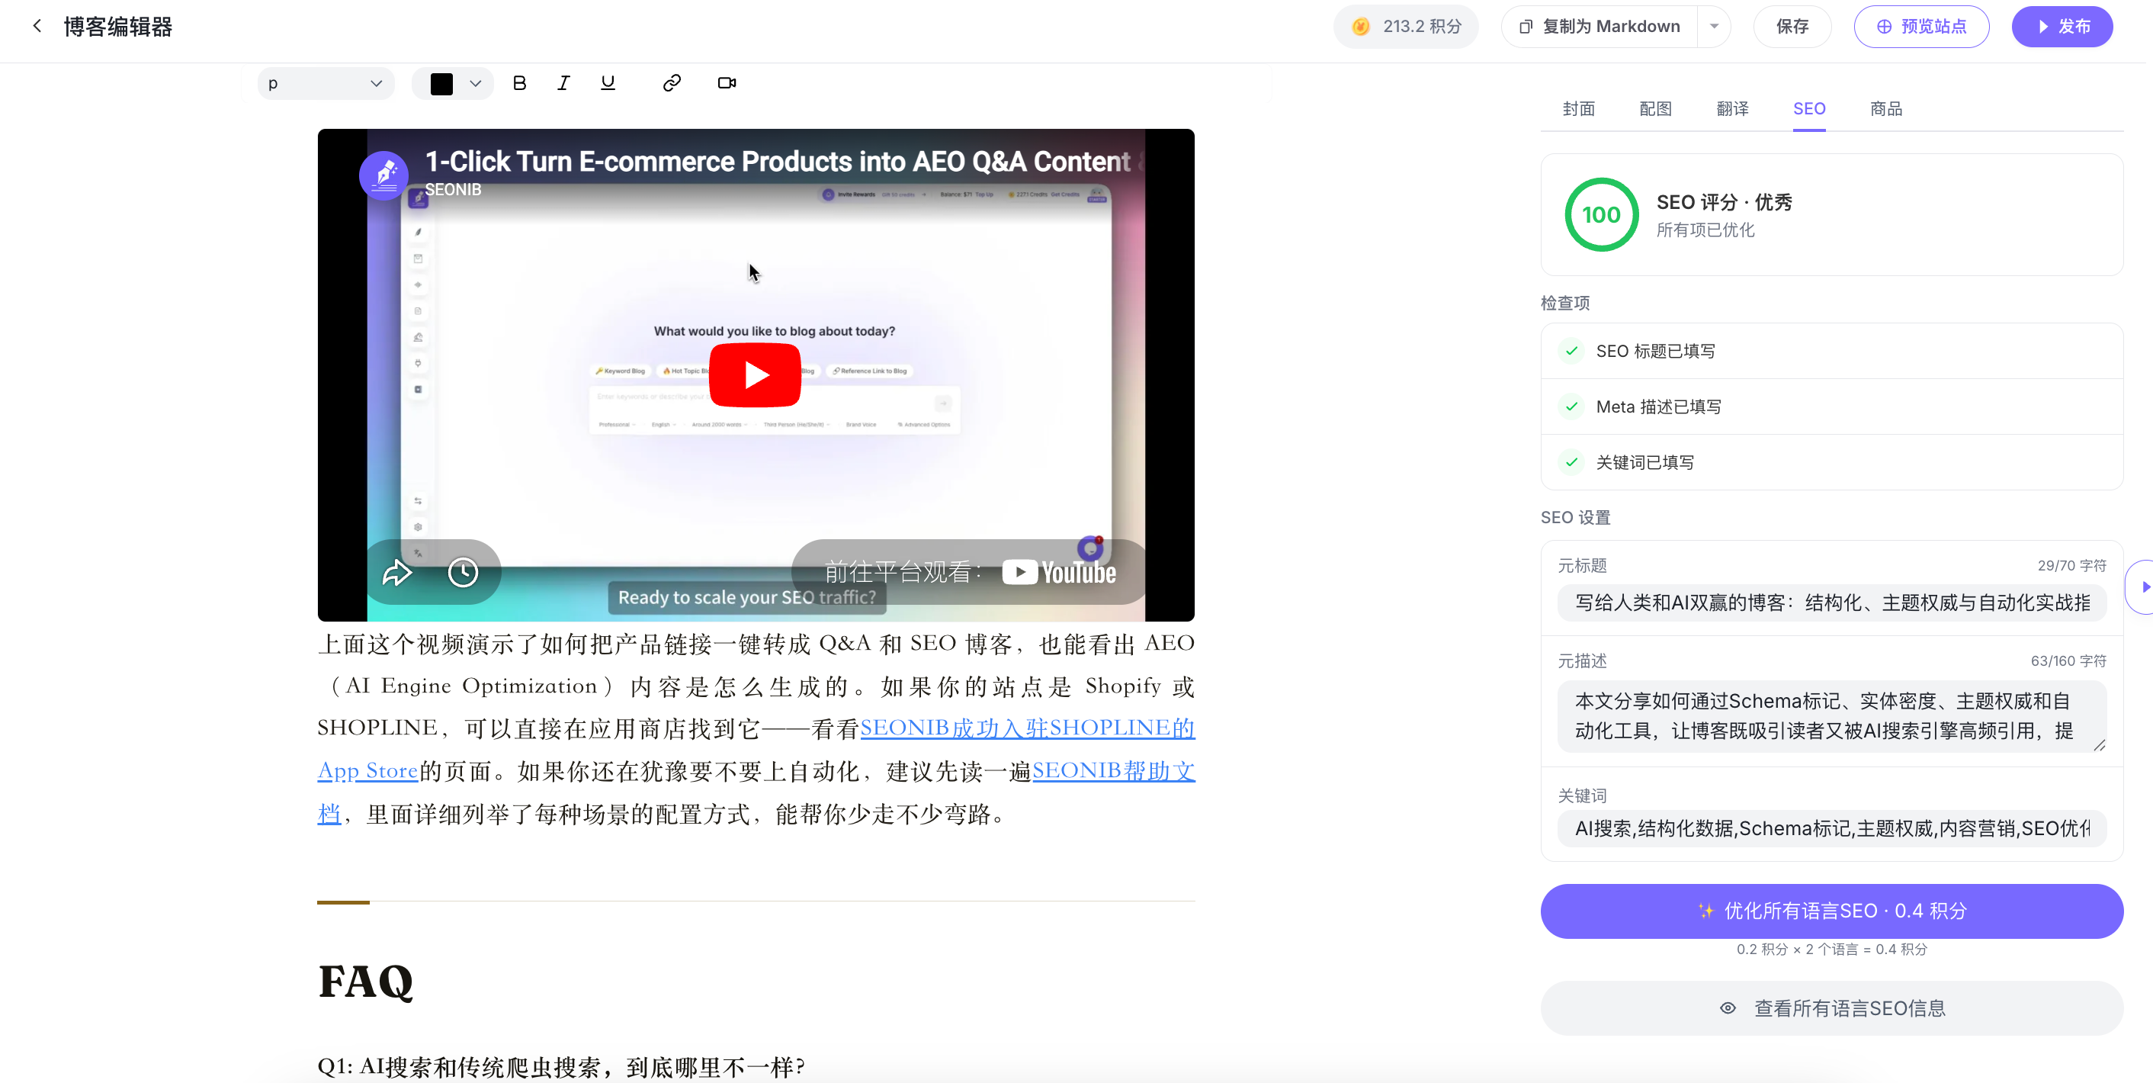Expand the arrow next to 复制为 Markdown
2153x1083 pixels.
click(1714, 27)
